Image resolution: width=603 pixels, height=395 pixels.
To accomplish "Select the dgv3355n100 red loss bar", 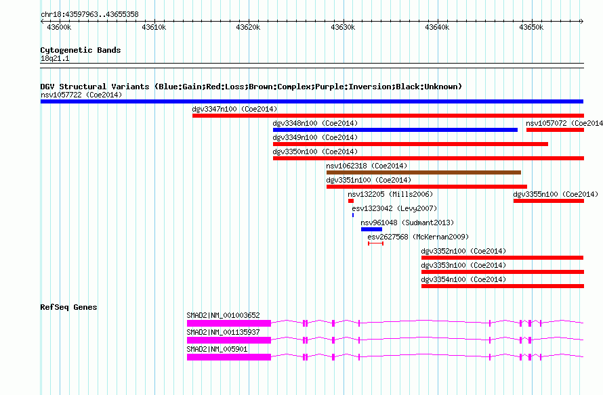I will click(549, 201).
